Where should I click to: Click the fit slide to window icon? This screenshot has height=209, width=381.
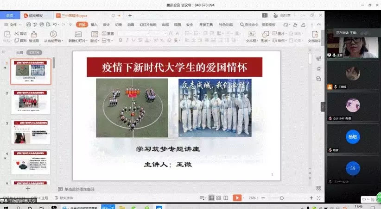click(x=319, y=198)
